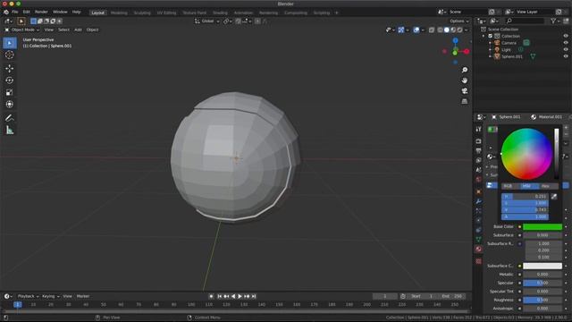Open the Object properties tab icon
Screen dimensions: 572x322
point(479,191)
